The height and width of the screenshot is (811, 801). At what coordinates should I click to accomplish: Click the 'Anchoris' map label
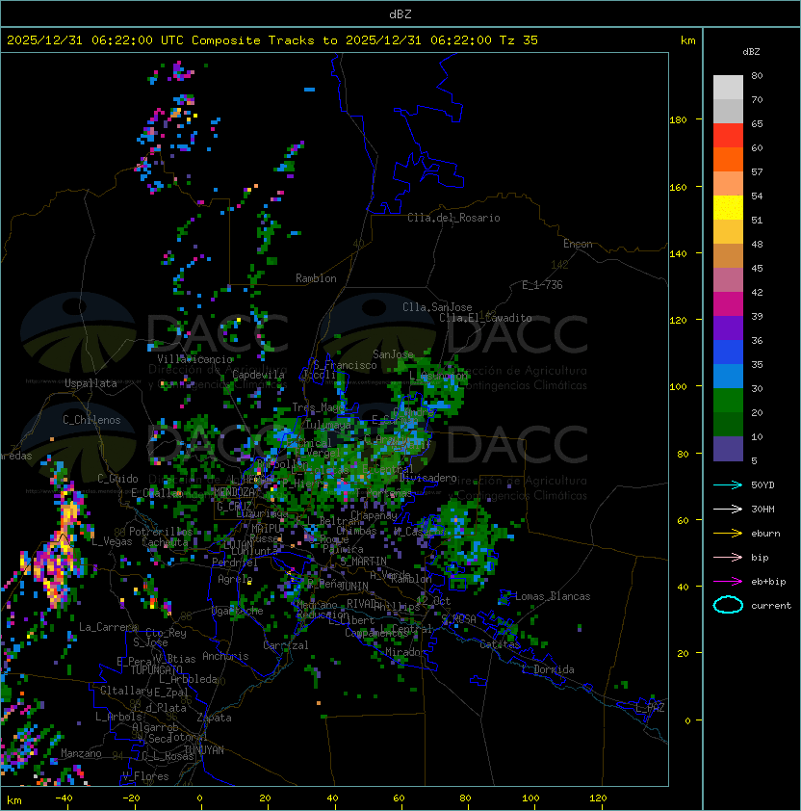(x=225, y=656)
